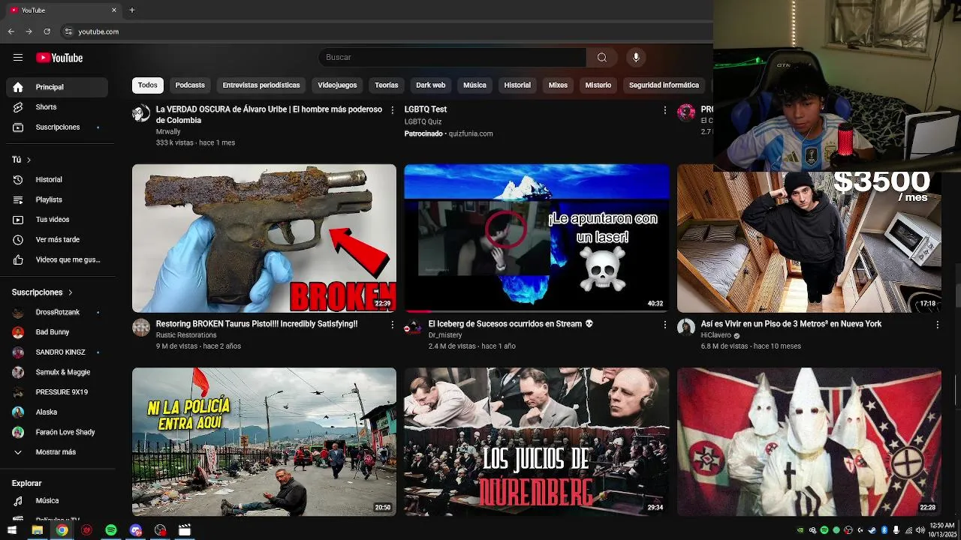Open Windows Start menu
This screenshot has width=961, height=540.
[x=12, y=530]
